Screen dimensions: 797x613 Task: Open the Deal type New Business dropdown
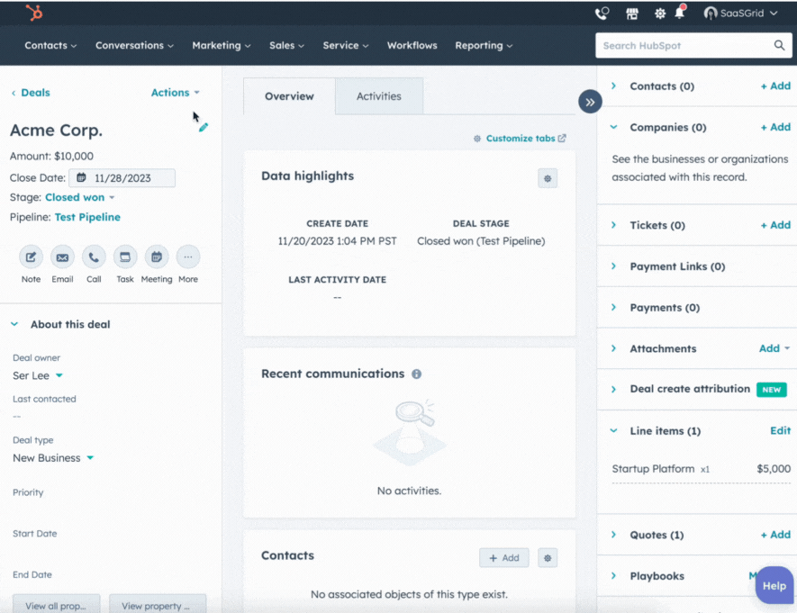pos(52,457)
